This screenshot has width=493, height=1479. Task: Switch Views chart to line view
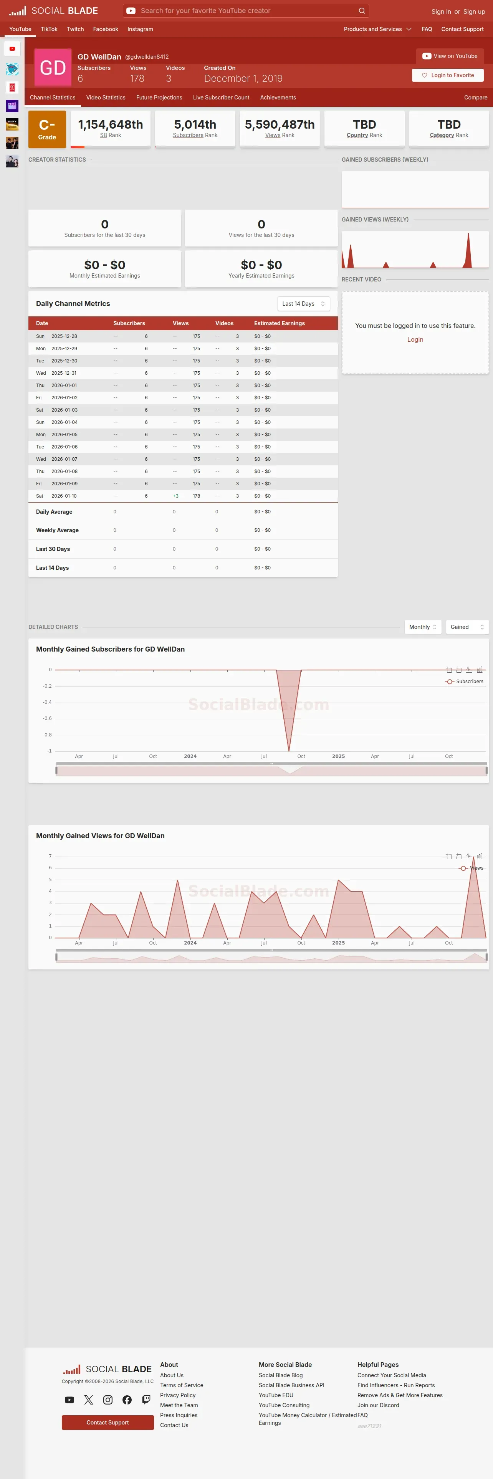pos(469,857)
